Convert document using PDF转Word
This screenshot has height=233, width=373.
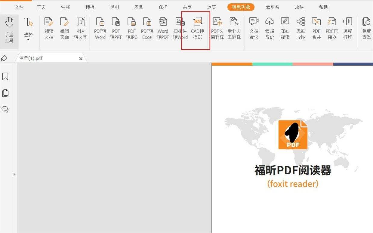[x=100, y=29]
